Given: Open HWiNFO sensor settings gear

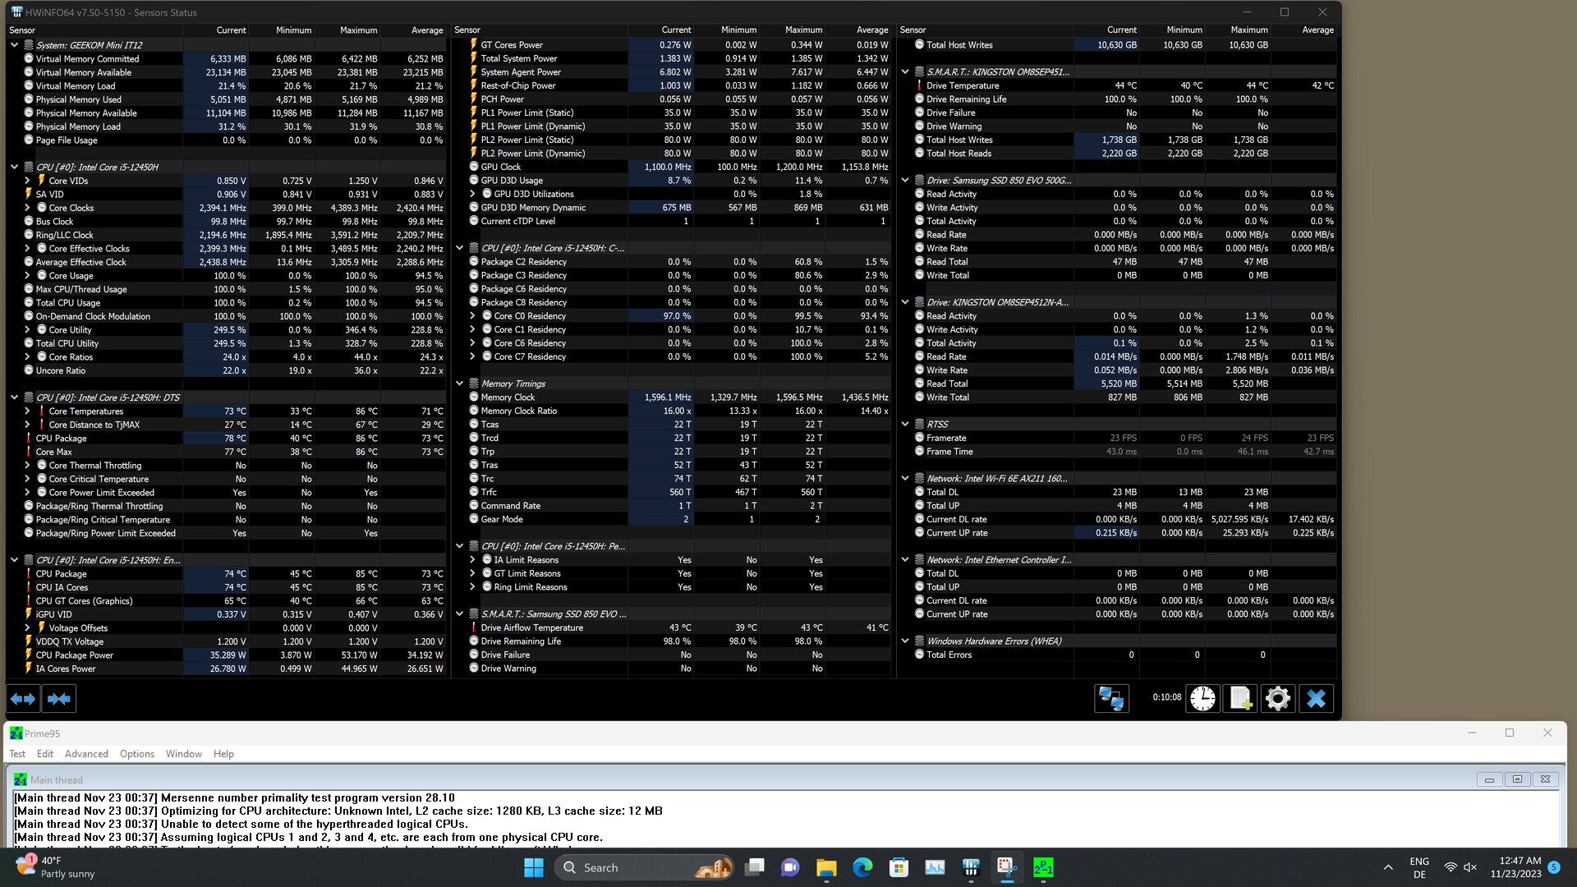Looking at the screenshot, I should pyautogui.click(x=1277, y=699).
